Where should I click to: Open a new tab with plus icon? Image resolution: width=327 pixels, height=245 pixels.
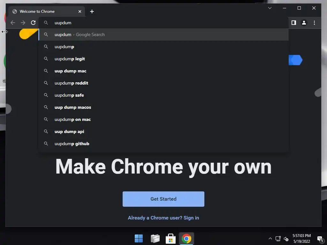92,11
